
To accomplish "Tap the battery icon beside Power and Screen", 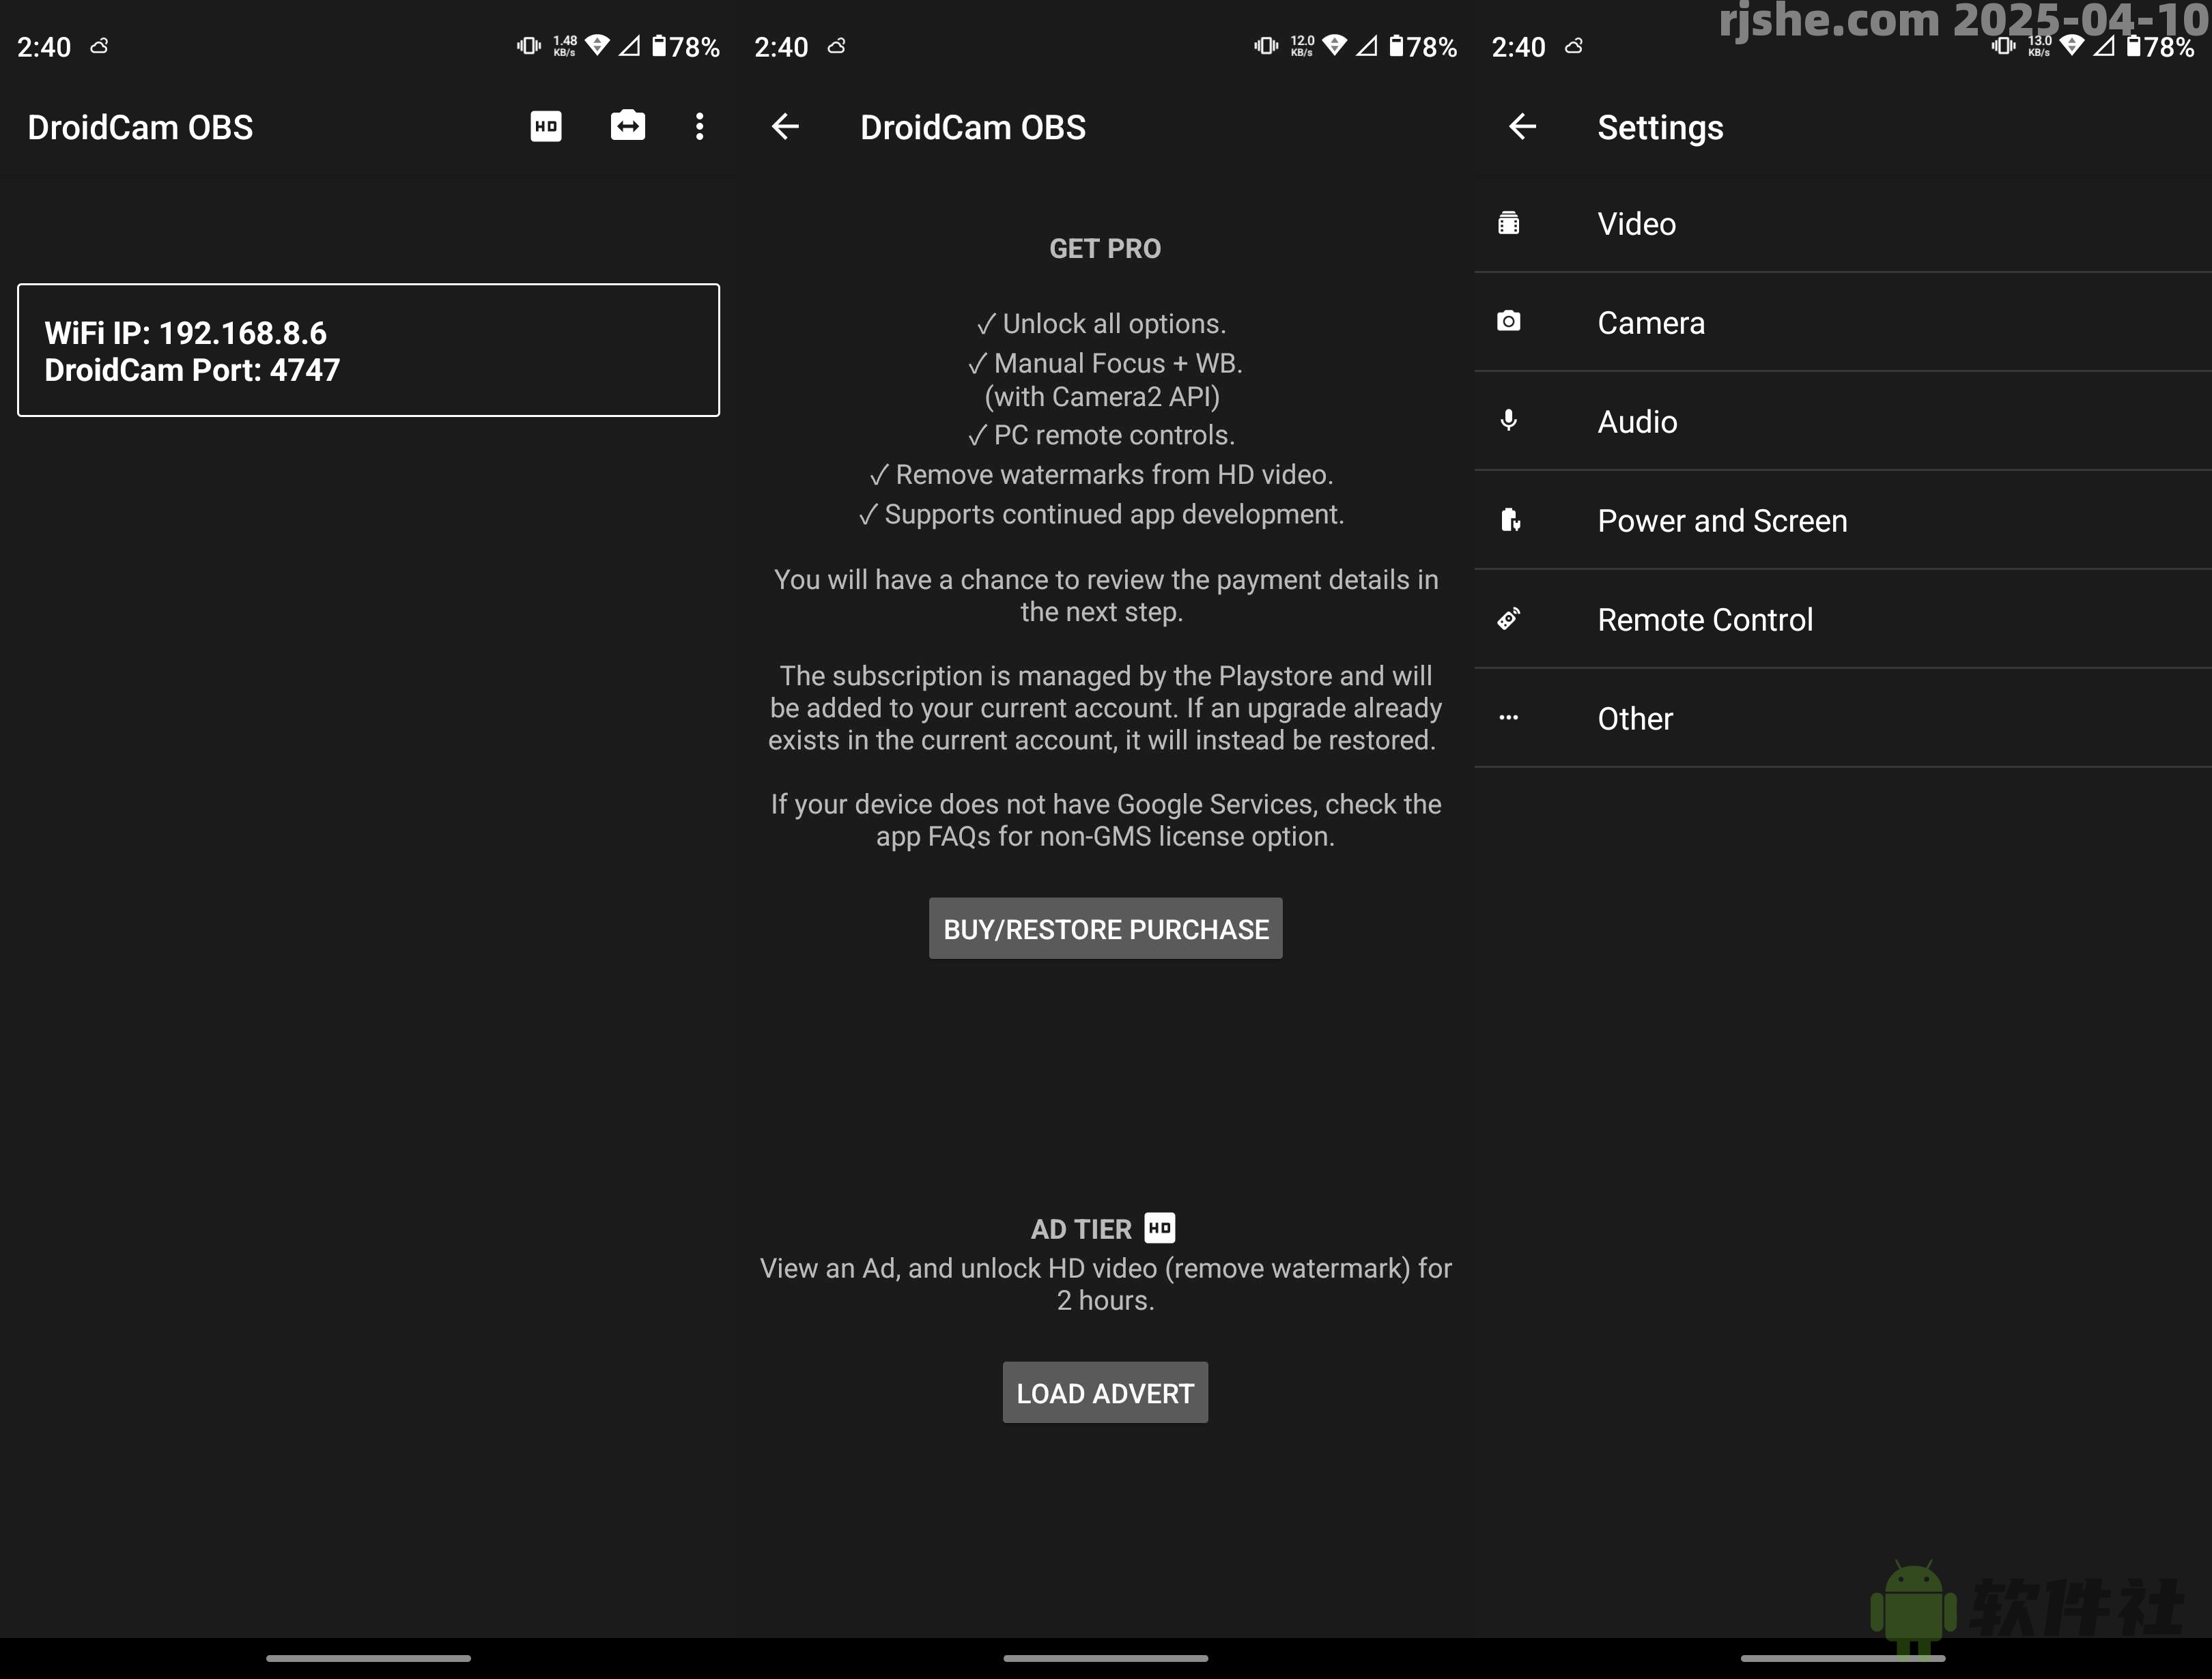I will 1508,520.
